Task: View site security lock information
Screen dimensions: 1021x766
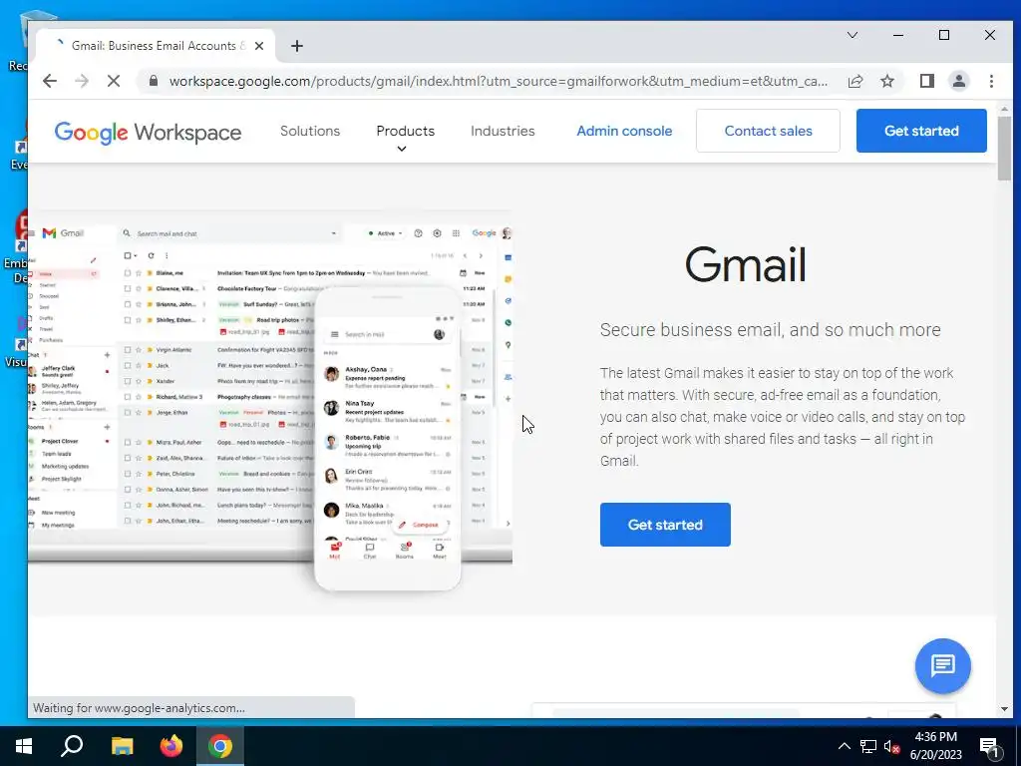Action: [x=154, y=81]
